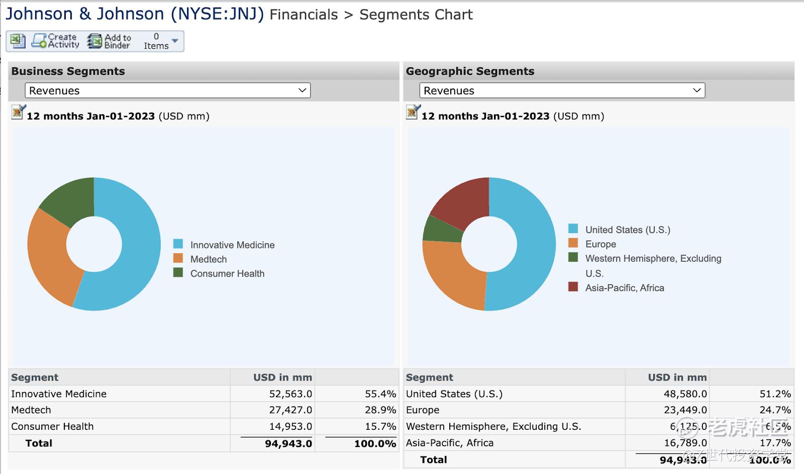This screenshot has width=804, height=474.
Task: Click the orange Medtech legend square
Action: pyautogui.click(x=178, y=259)
